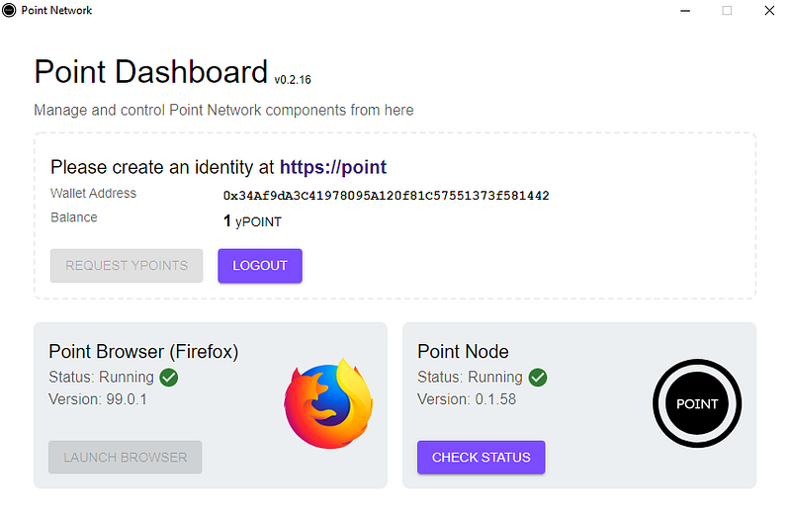The image size is (791, 514).
Task: Click the node Version 0.1.58 text
Action: [x=467, y=399]
